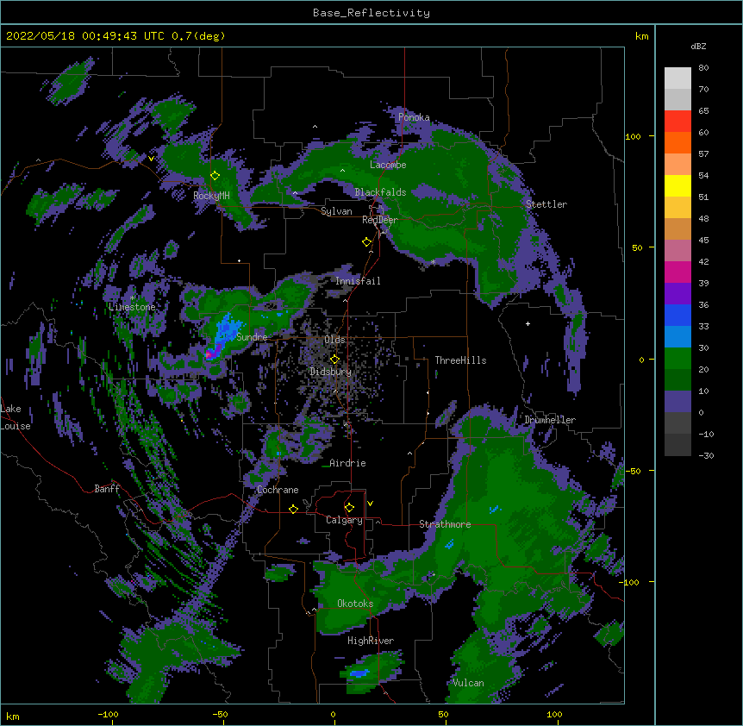Click the Sylvan label
743x726 pixels.
pyautogui.click(x=336, y=211)
